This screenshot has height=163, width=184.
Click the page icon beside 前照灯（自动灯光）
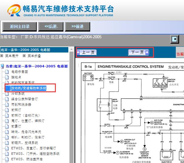pos(7,115)
